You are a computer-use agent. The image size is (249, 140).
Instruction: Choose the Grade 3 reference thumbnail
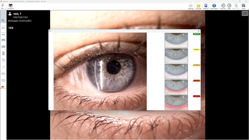coord(176,87)
